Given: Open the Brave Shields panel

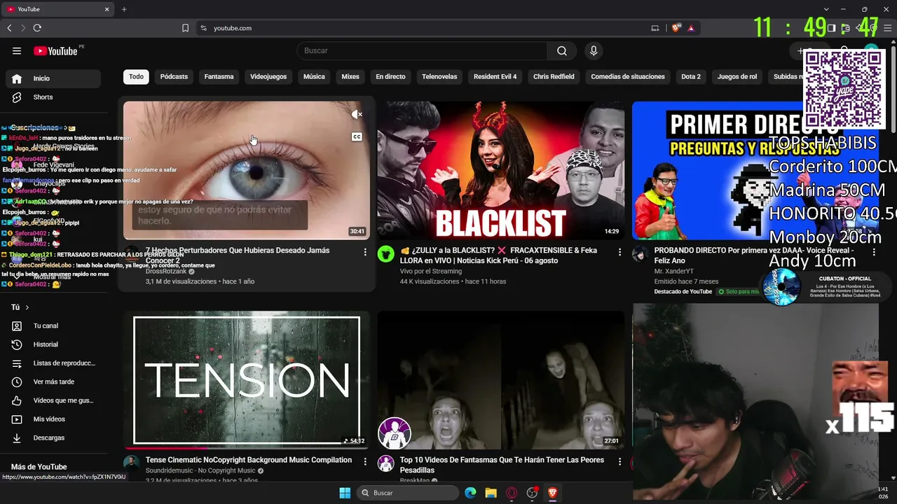Looking at the screenshot, I should [676, 28].
